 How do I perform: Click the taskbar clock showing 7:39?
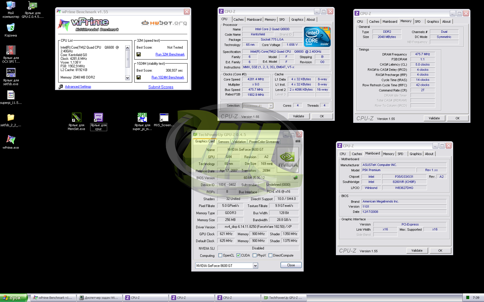pyautogui.click(x=476, y=298)
